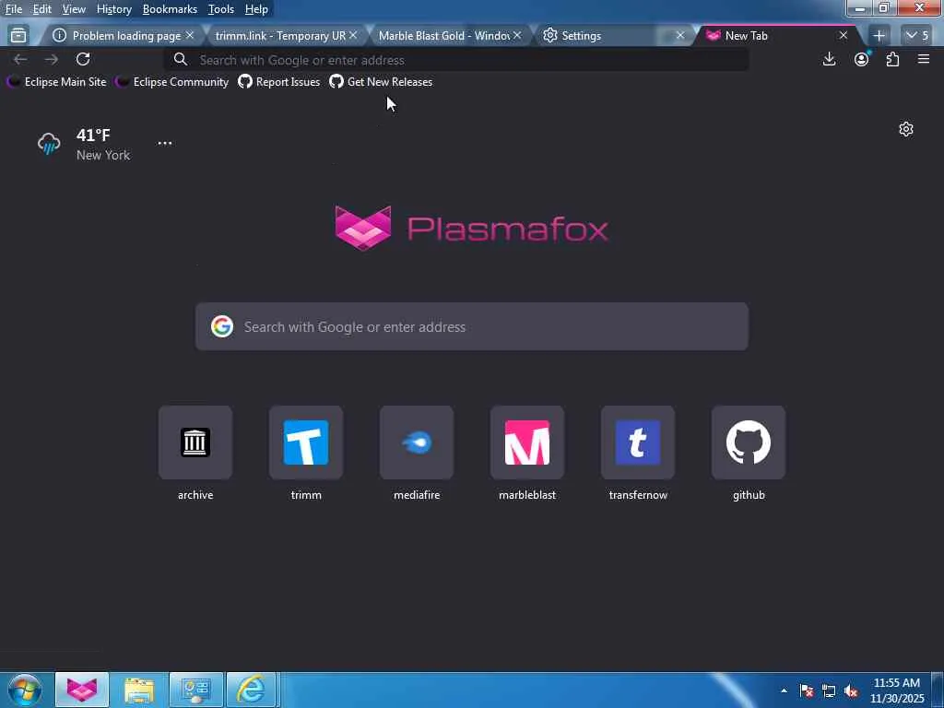This screenshot has width=944, height=708.
Task: Focus the center Google search box
Action: 471,326
